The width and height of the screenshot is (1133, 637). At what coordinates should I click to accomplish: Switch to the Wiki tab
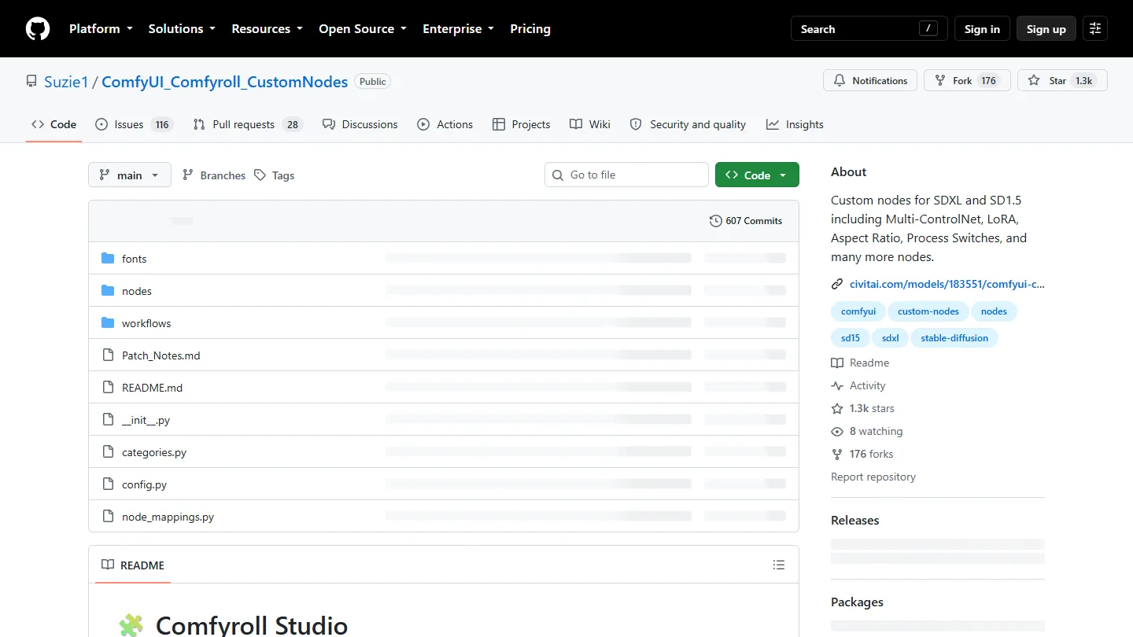(590, 124)
